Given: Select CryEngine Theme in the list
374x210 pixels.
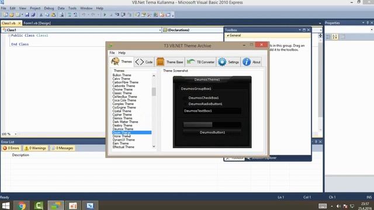Looking at the screenshot, I should (x=124, y=107).
